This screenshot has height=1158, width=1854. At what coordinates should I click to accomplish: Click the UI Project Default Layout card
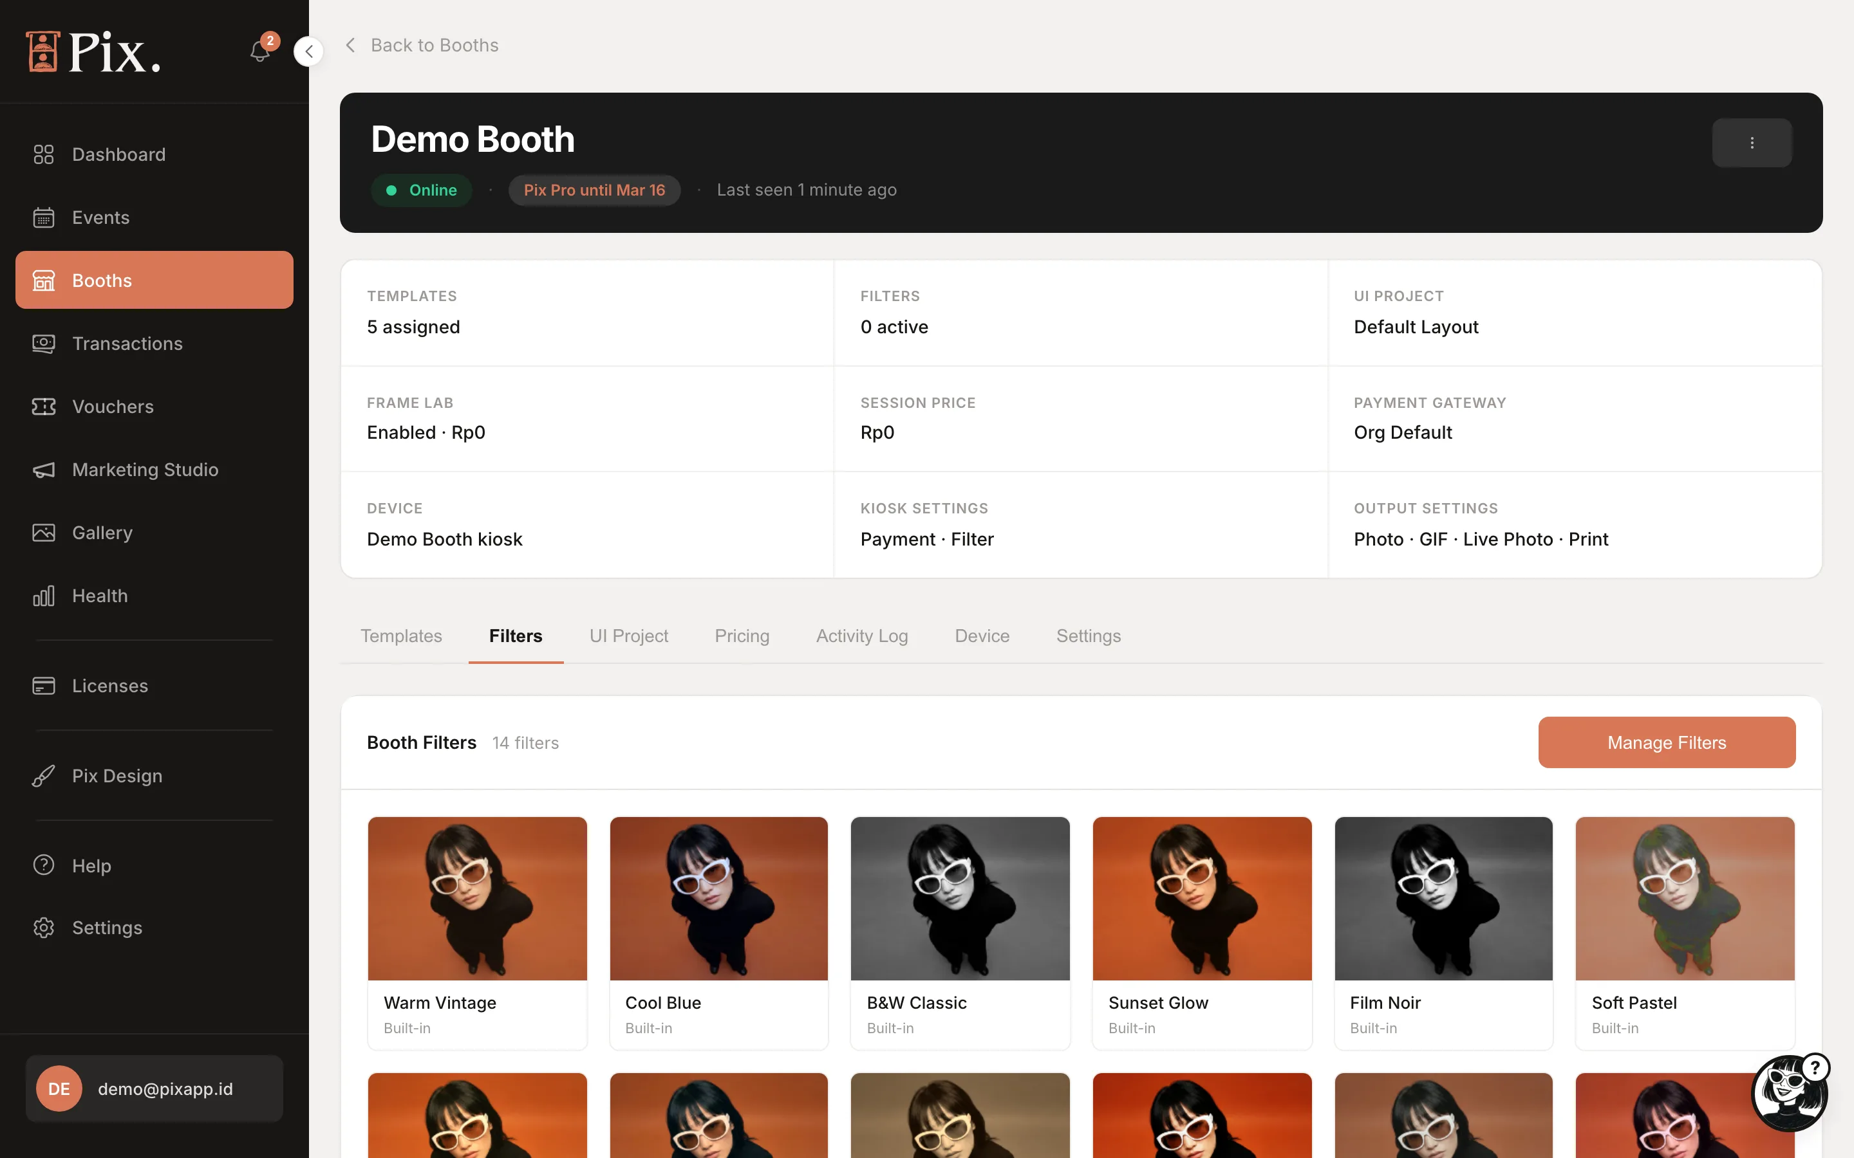pos(1575,313)
